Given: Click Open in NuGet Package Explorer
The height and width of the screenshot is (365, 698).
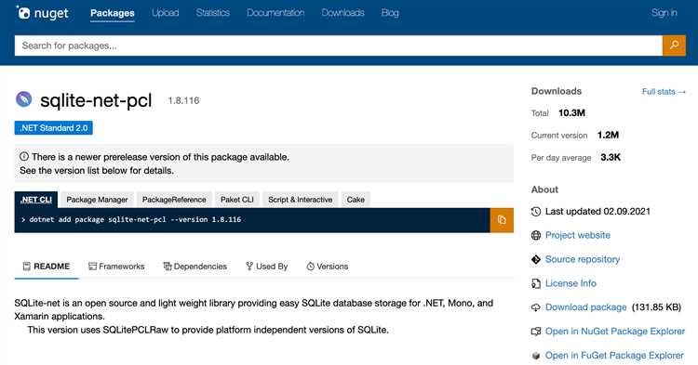Looking at the screenshot, I should pyautogui.click(x=615, y=332).
